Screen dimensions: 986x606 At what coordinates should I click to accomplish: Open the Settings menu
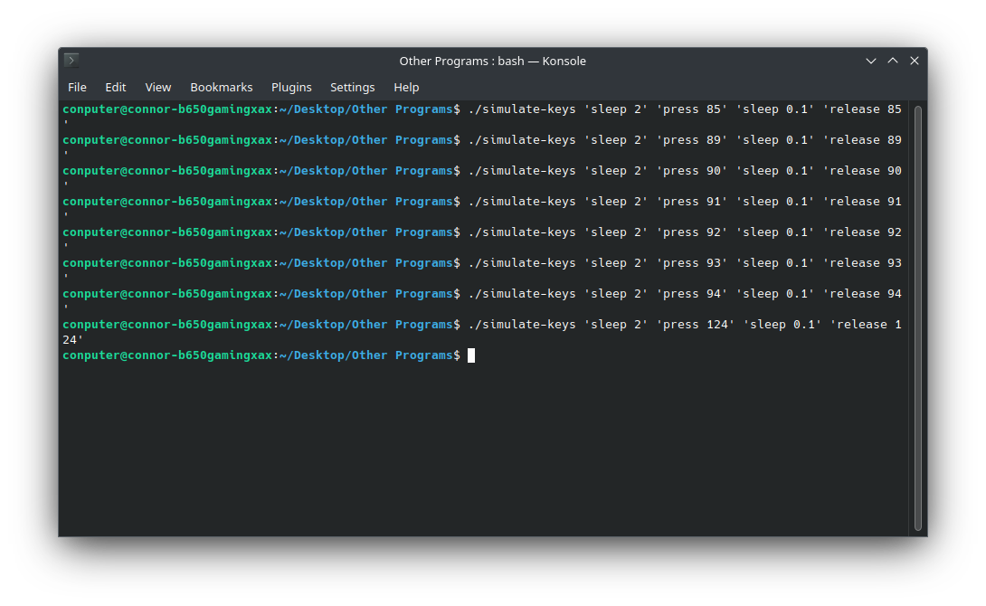(352, 88)
